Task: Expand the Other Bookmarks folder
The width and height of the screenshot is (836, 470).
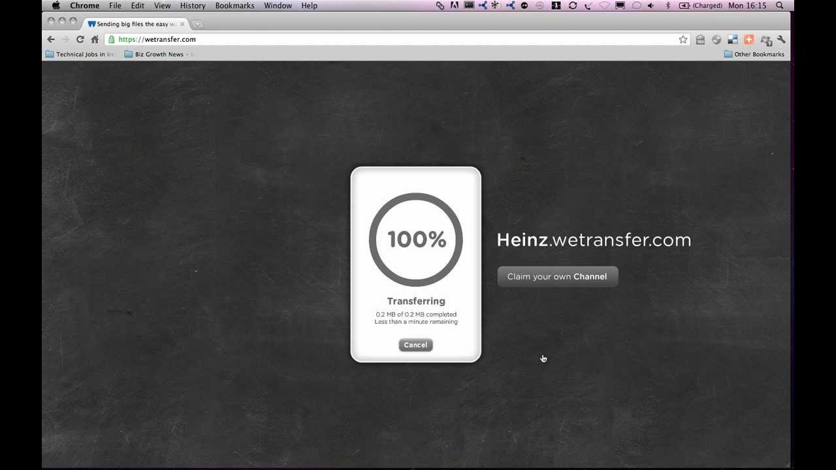Action: [x=754, y=54]
